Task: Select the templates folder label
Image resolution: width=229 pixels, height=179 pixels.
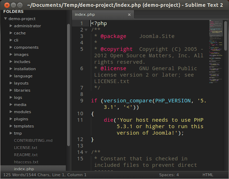Action: (24, 126)
